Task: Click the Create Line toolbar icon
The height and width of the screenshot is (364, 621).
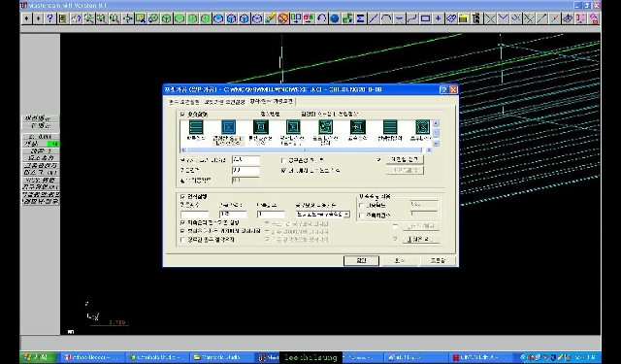Action: pos(373,18)
